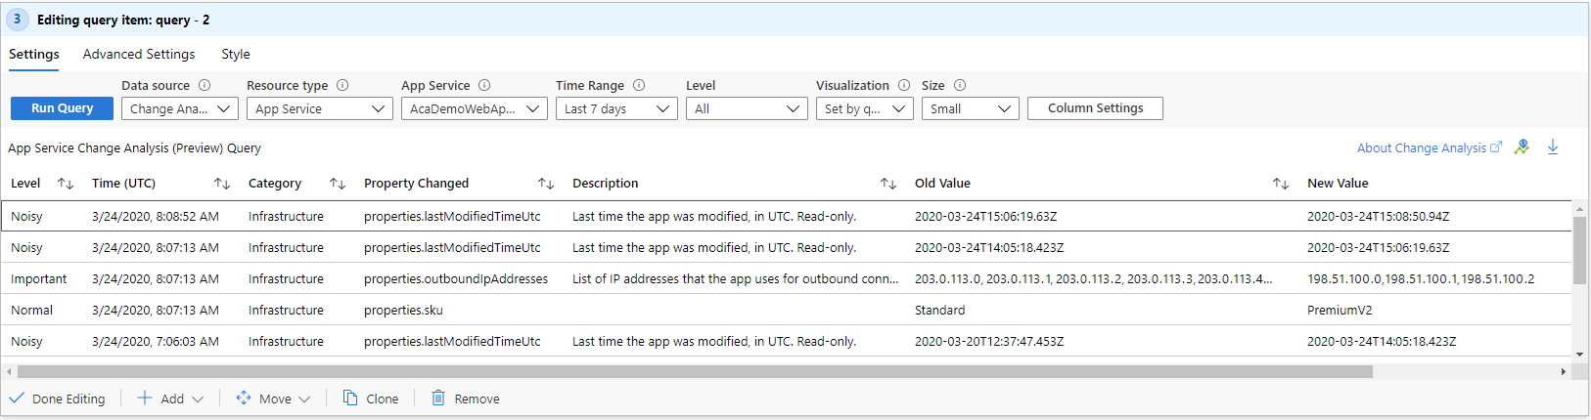
Task: Click the Remove trash icon
Action: (438, 399)
